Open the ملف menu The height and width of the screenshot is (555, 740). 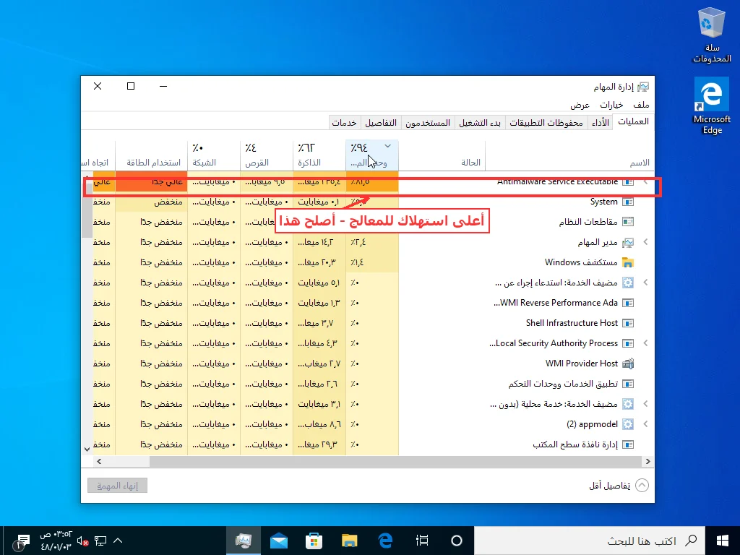point(641,105)
